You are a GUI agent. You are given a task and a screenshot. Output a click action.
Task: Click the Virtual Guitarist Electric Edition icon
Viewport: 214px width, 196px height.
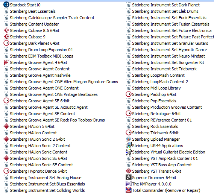coord(128,152)
